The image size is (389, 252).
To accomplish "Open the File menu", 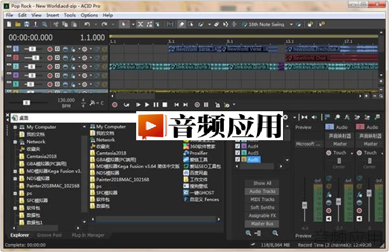I will tap(9, 15).
